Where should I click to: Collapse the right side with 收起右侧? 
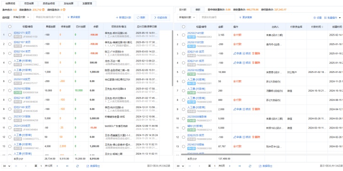point(161,17)
